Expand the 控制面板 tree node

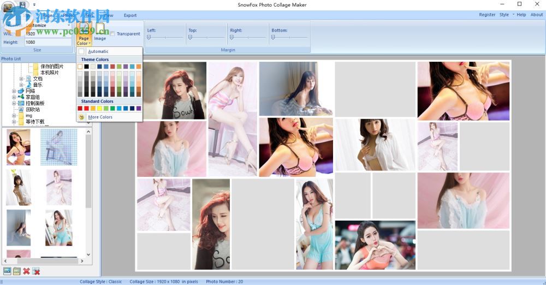14,103
